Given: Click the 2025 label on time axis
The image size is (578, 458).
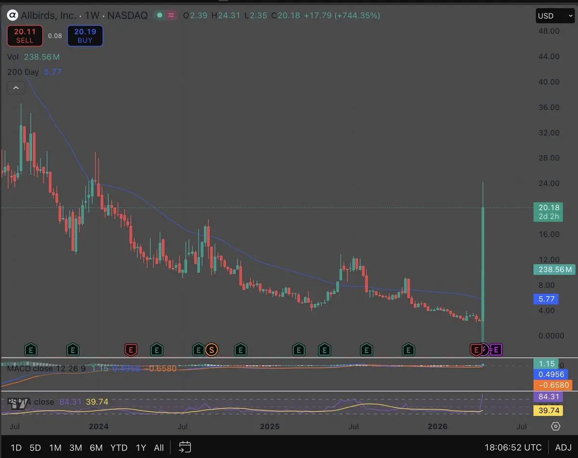Looking at the screenshot, I should (x=269, y=427).
